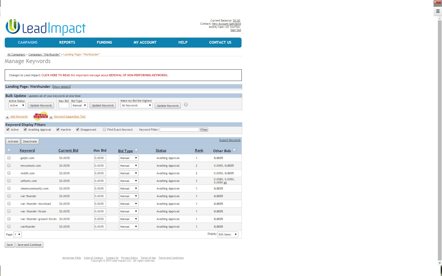
Task: Click the Other Bids column help icon
Action: 234,150
